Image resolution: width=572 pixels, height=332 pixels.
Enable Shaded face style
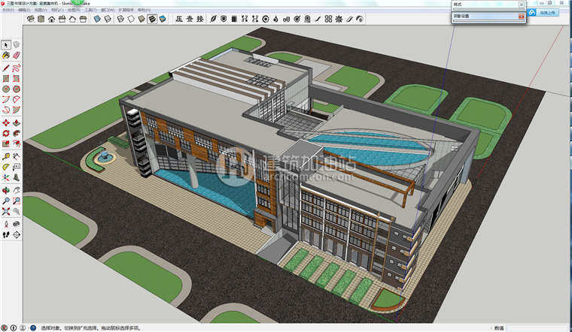click(141, 19)
